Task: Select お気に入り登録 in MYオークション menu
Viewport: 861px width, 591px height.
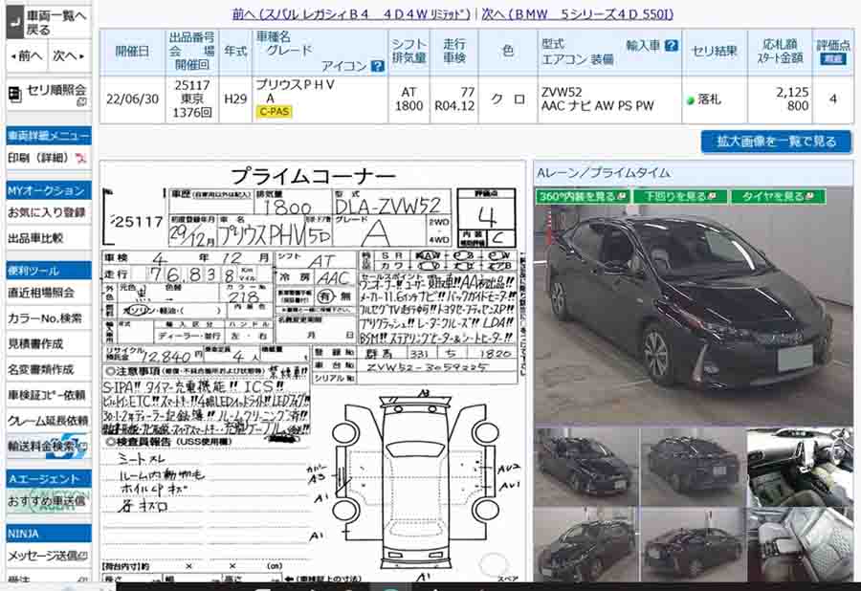Action: click(x=47, y=213)
